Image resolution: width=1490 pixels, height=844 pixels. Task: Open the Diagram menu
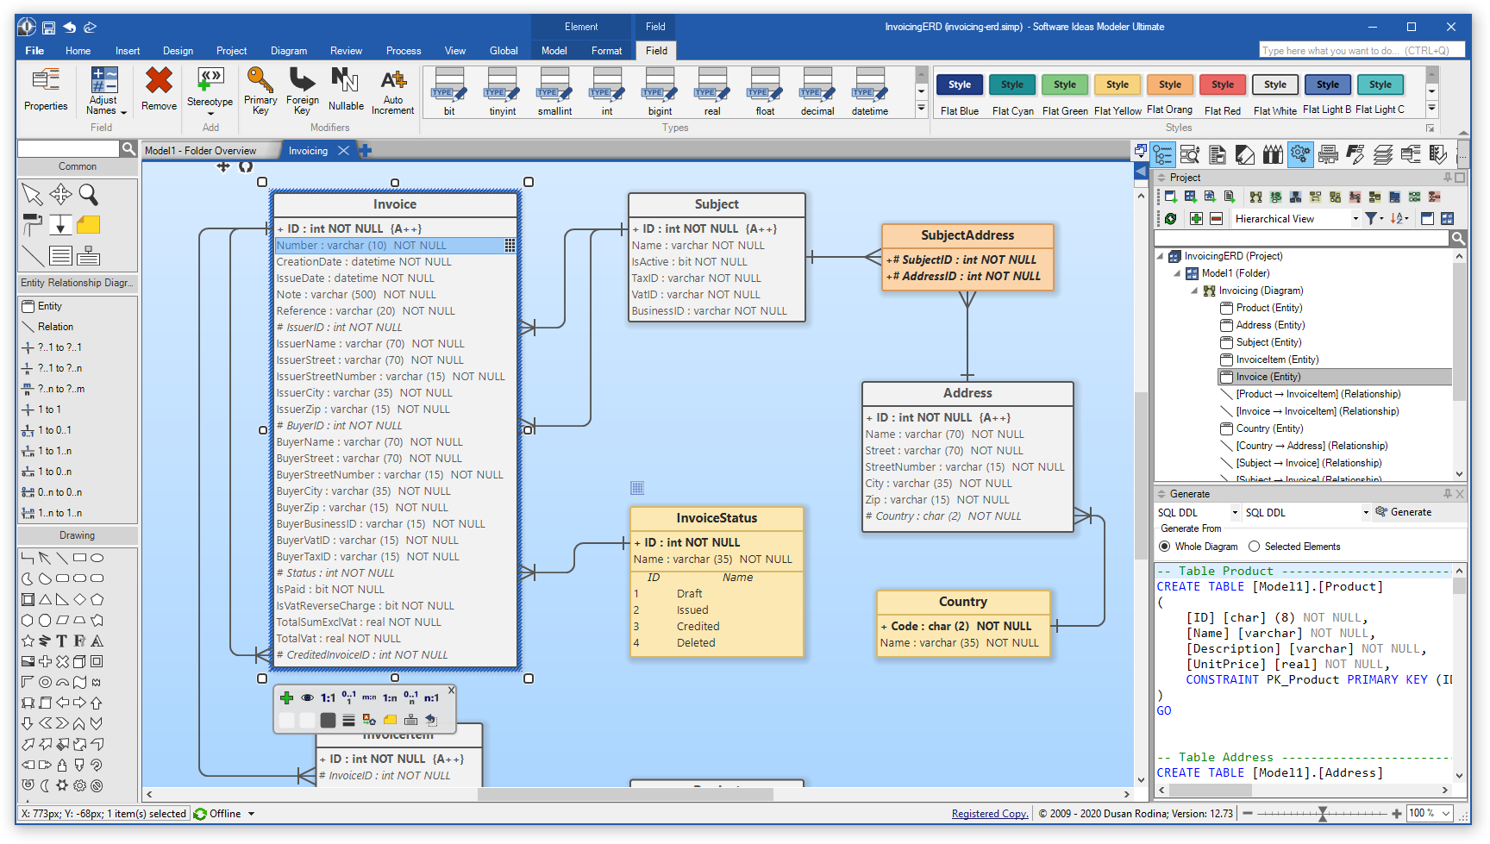(x=289, y=50)
